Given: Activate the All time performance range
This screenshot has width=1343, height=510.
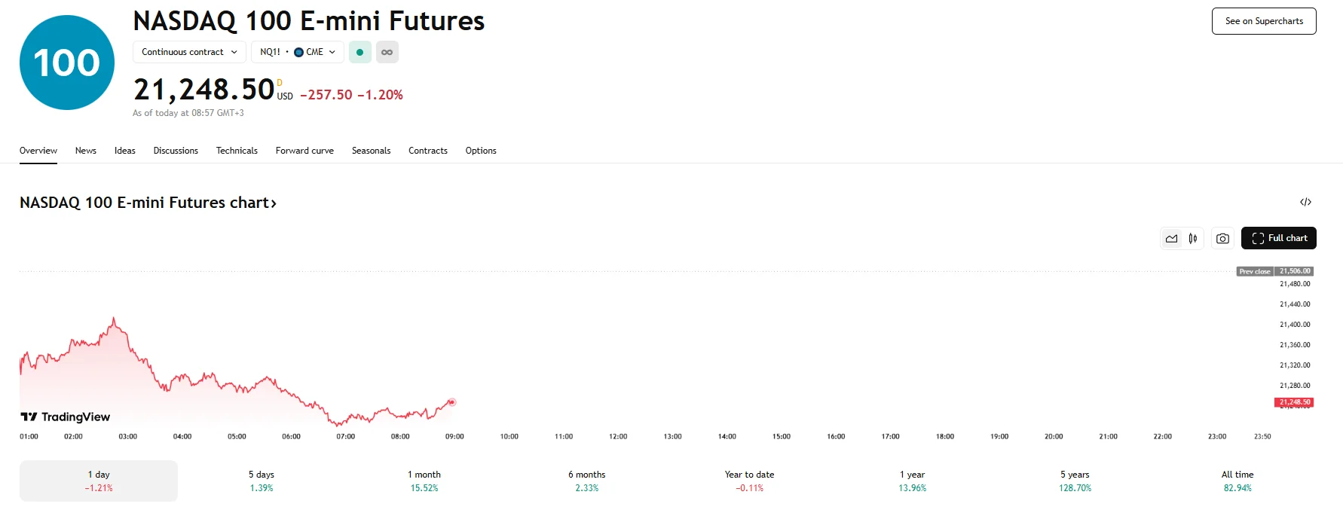Looking at the screenshot, I should click(x=1237, y=480).
